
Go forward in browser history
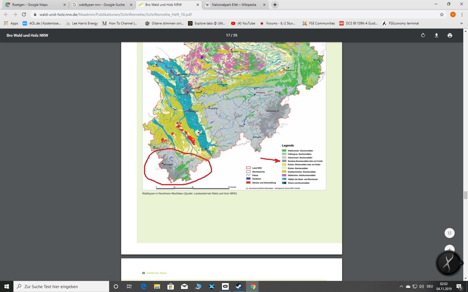tap(15, 14)
